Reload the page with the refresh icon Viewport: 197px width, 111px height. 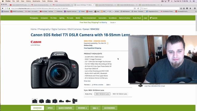138,8
